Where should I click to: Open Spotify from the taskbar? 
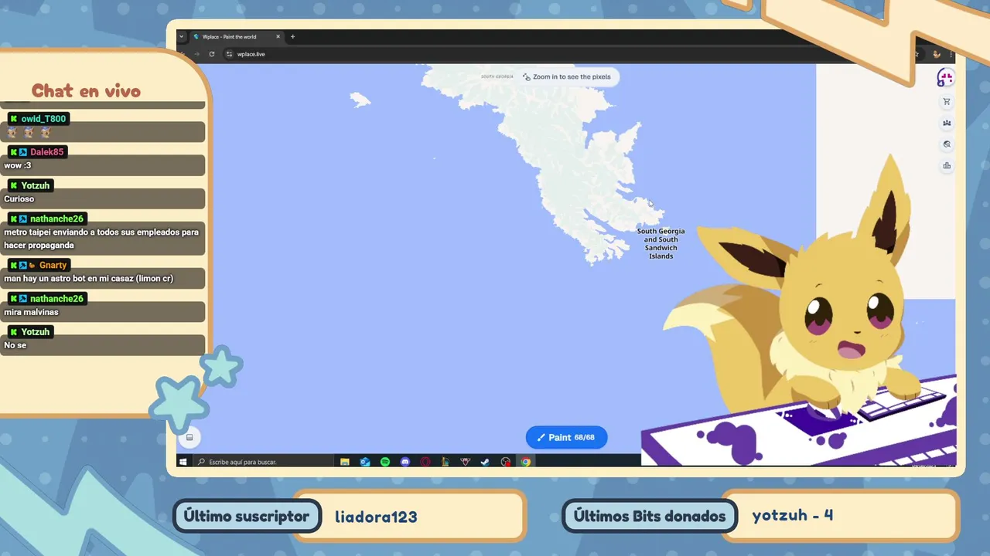click(x=385, y=462)
